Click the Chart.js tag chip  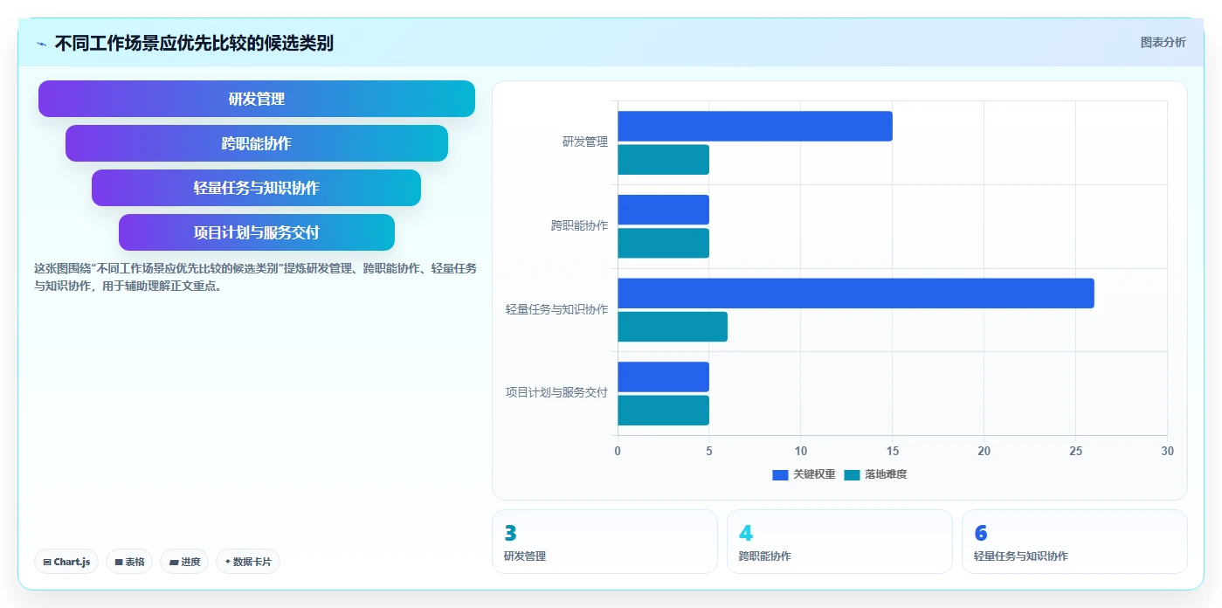(x=66, y=562)
